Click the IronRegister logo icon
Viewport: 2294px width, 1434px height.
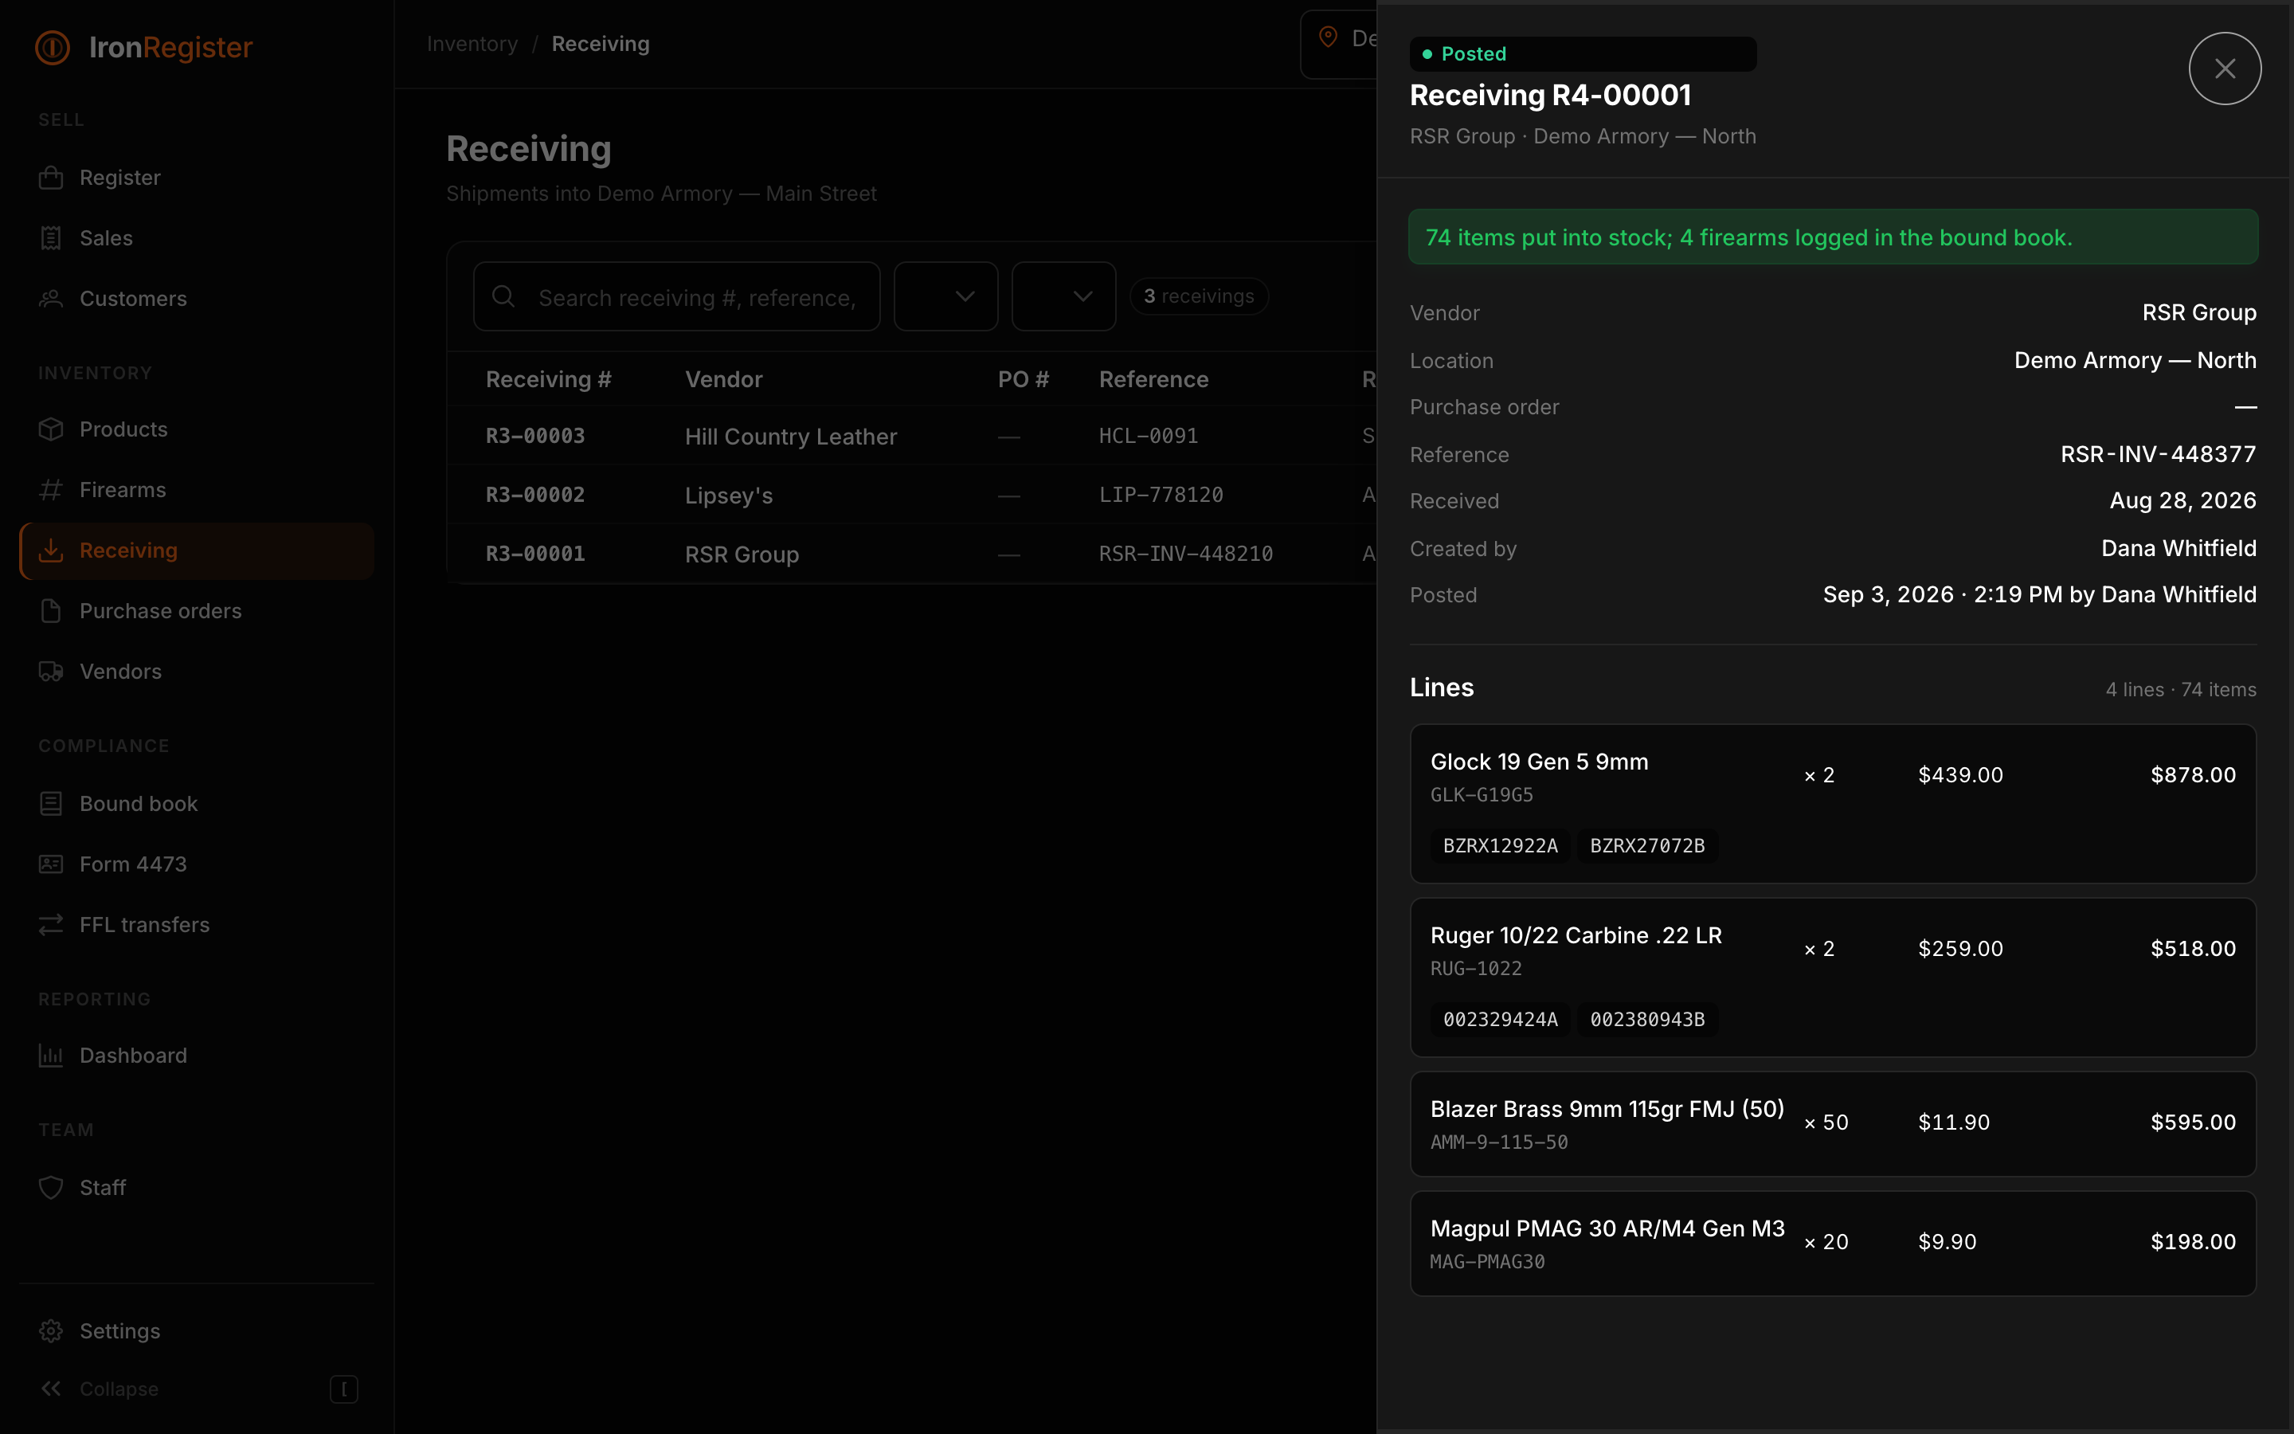tap(52, 48)
